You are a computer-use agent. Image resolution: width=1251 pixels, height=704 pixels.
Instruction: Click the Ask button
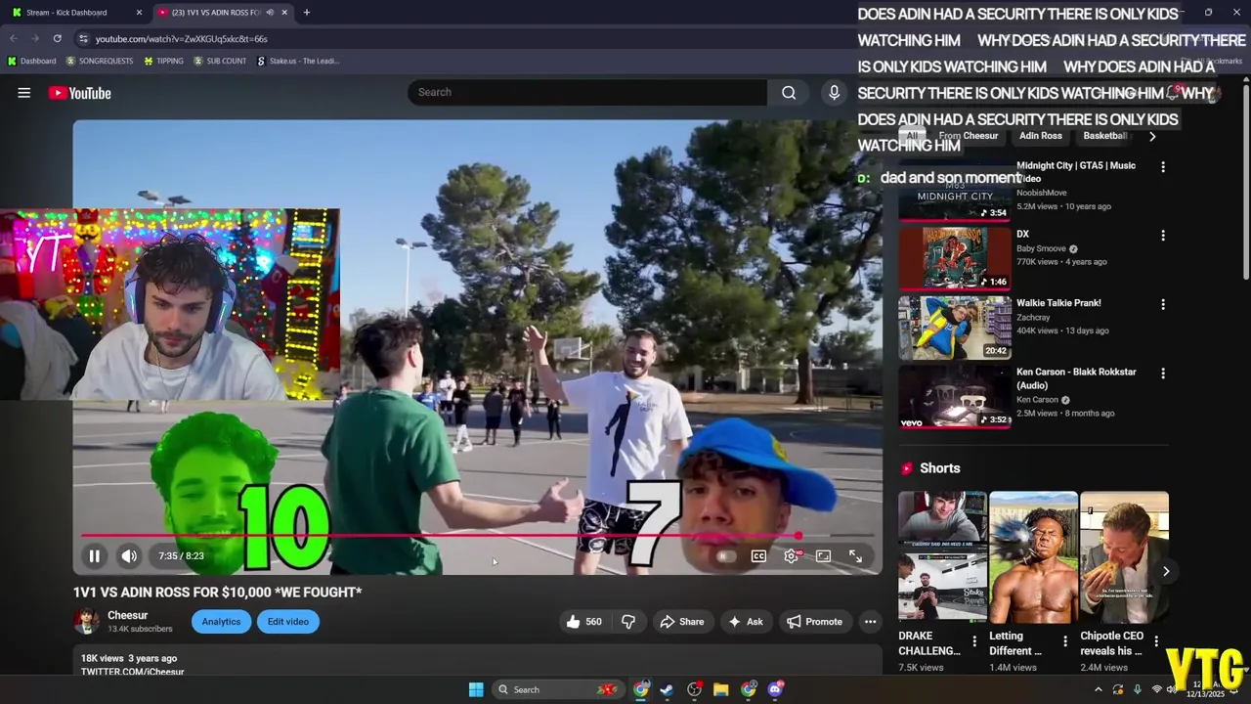pyautogui.click(x=746, y=622)
